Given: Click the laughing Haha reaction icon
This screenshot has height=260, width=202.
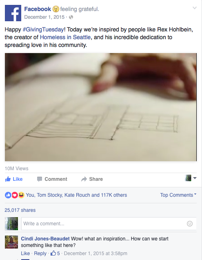Looking at the screenshot, I should [x=21, y=195].
